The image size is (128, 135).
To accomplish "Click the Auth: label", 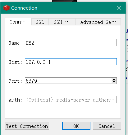I will (x=15, y=100).
